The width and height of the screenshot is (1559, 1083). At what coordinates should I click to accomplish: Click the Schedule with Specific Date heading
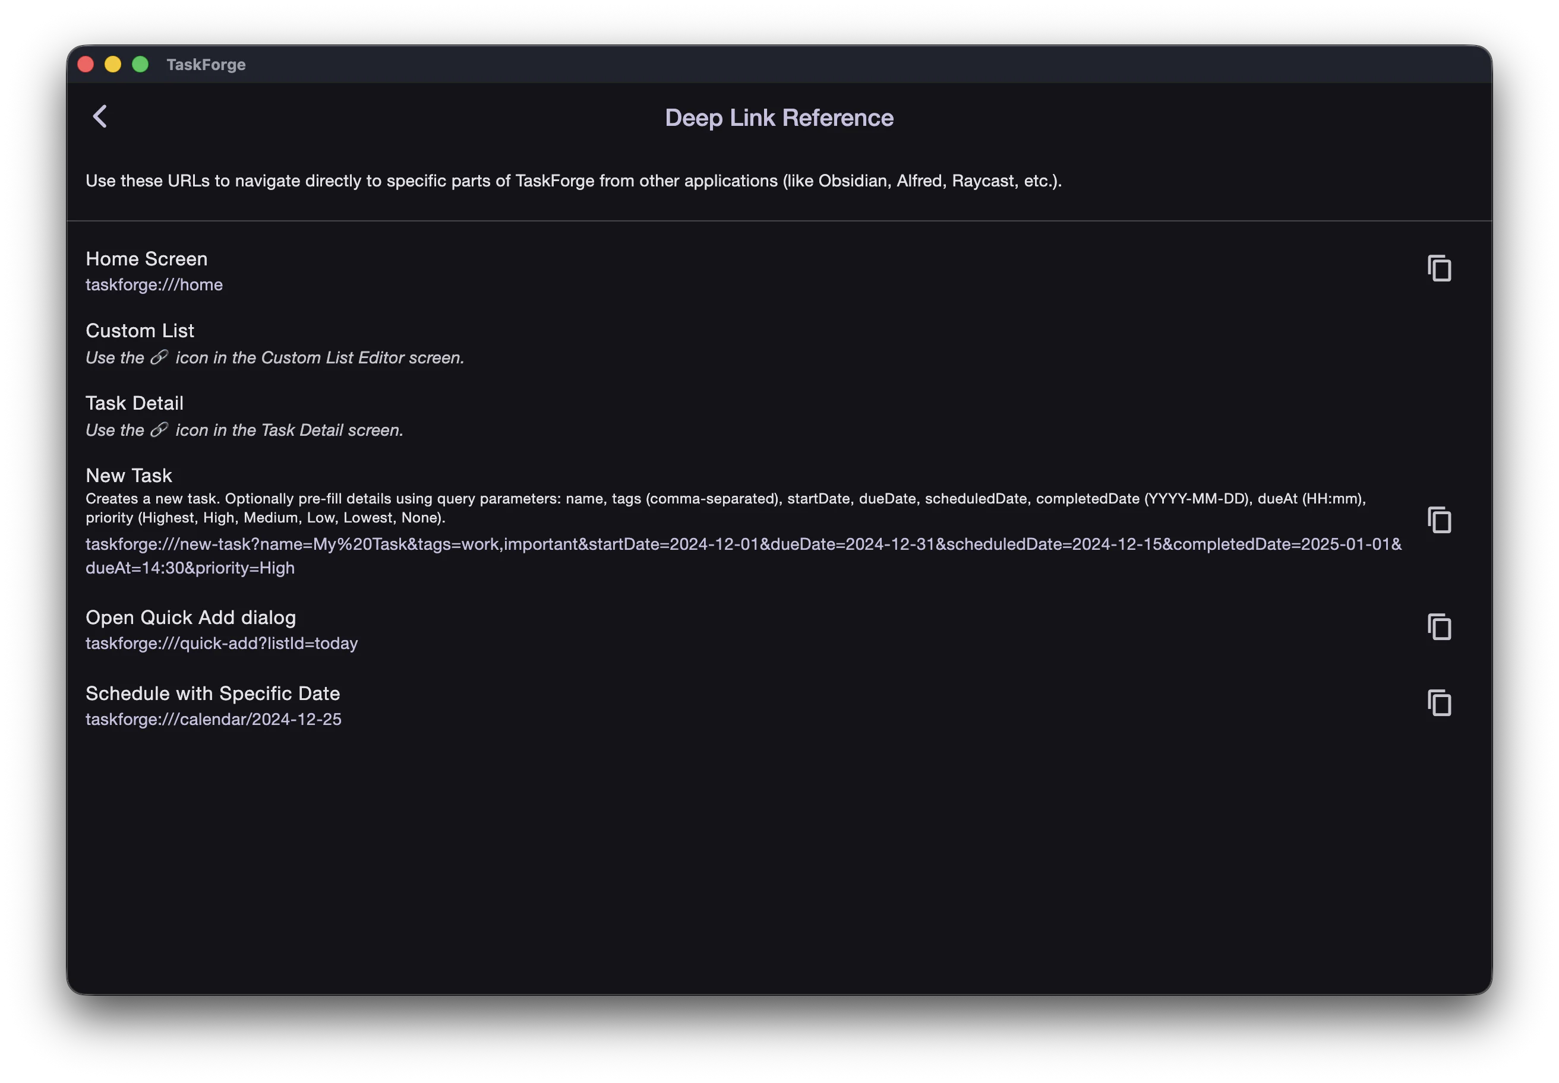pos(213,693)
